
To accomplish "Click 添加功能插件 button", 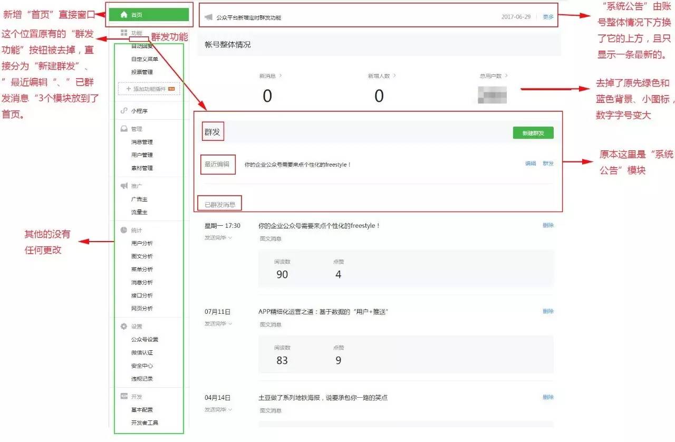I will coord(149,89).
